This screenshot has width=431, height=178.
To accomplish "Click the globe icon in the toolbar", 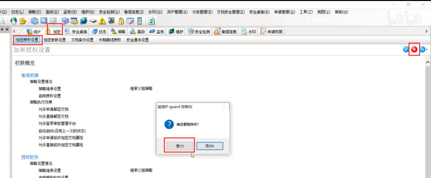I will click(83, 21).
